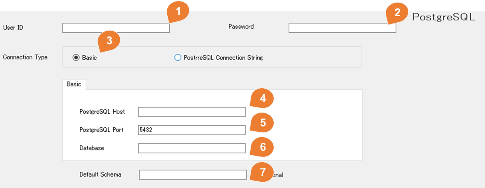Select the PostrreSQL Connection String radio button

pyautogui.click(x=178, y=58)
